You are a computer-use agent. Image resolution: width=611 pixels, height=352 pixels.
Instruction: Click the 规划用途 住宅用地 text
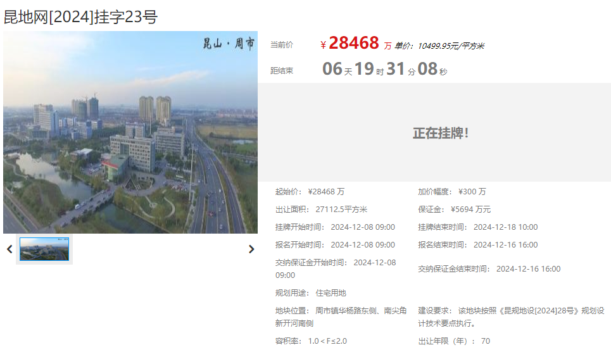[x=331, y=293]
